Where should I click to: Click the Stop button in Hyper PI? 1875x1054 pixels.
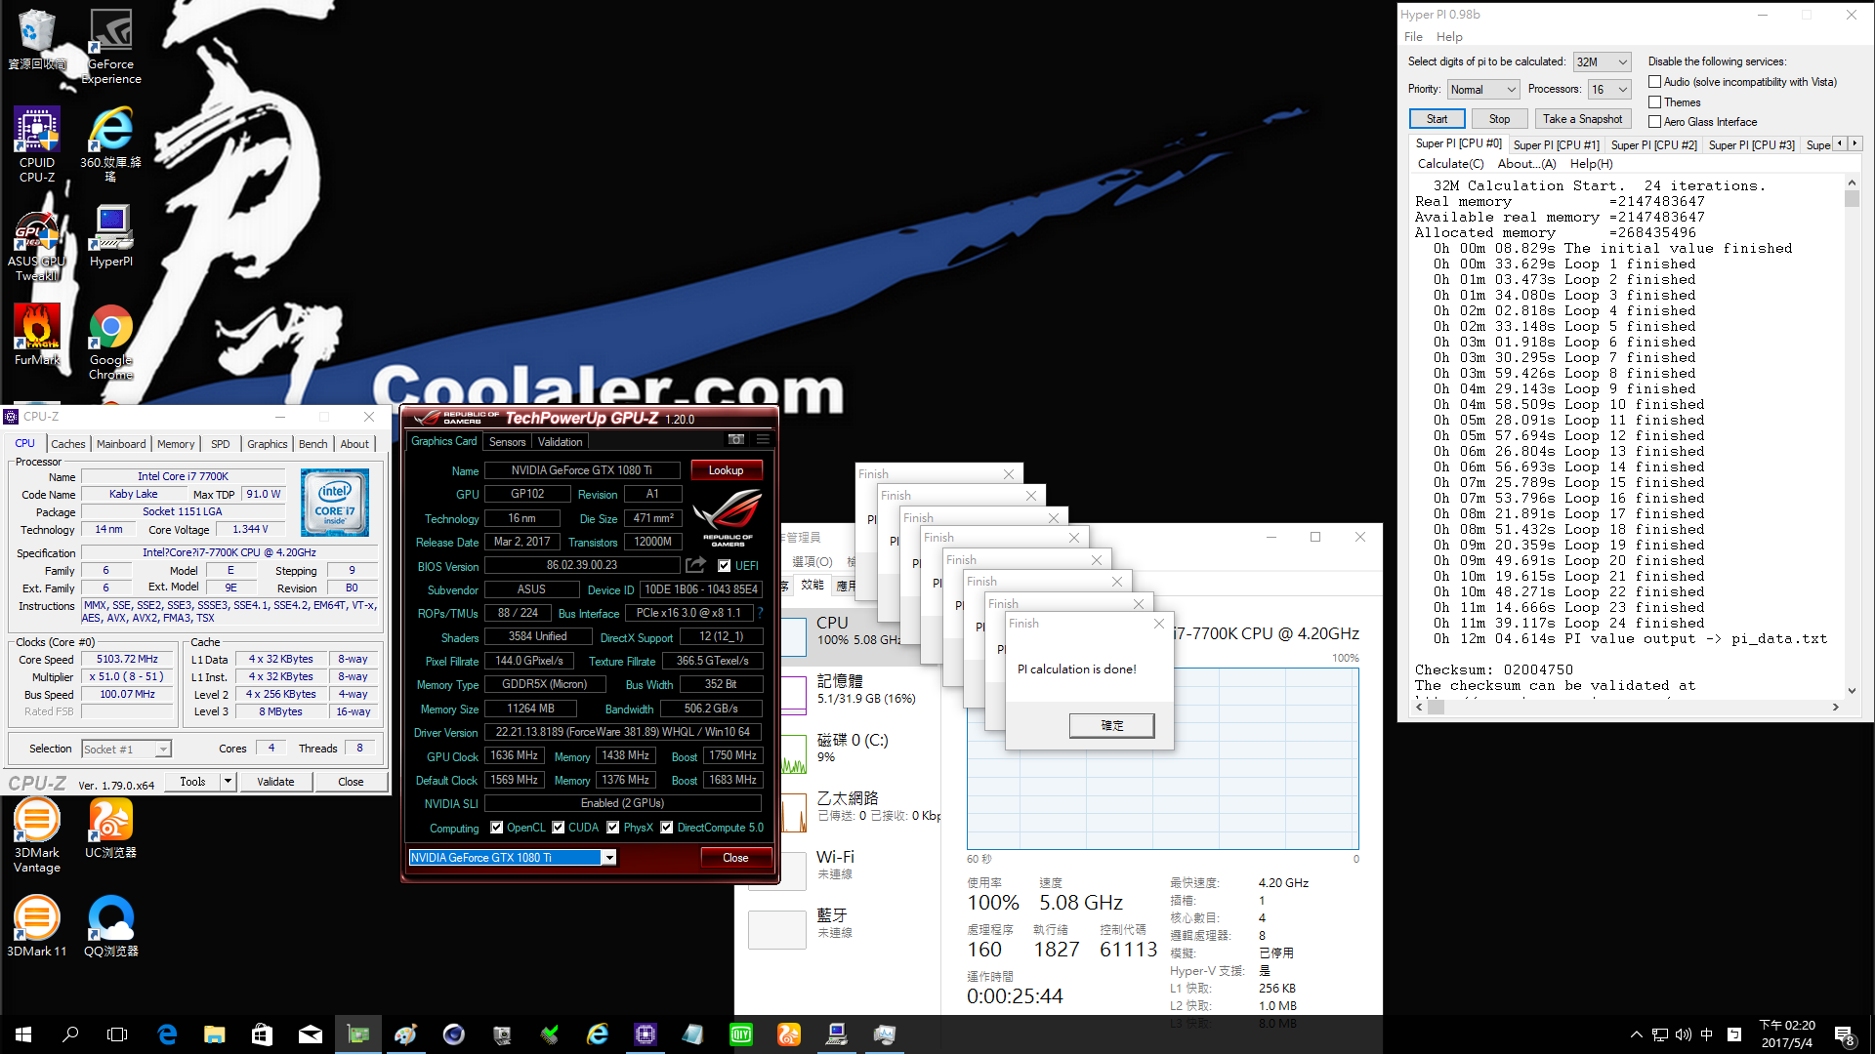click(x=1499, y=119)
